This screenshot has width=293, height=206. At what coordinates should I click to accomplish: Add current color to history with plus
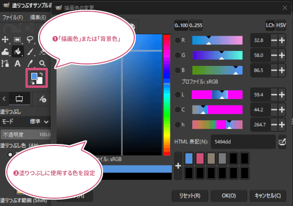pyautogui.click(x=178, y=165)
